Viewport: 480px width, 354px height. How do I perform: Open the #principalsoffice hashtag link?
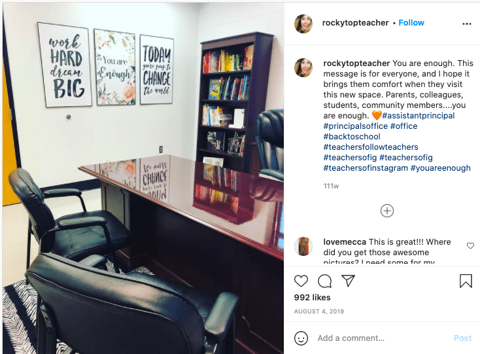[355, 126]
